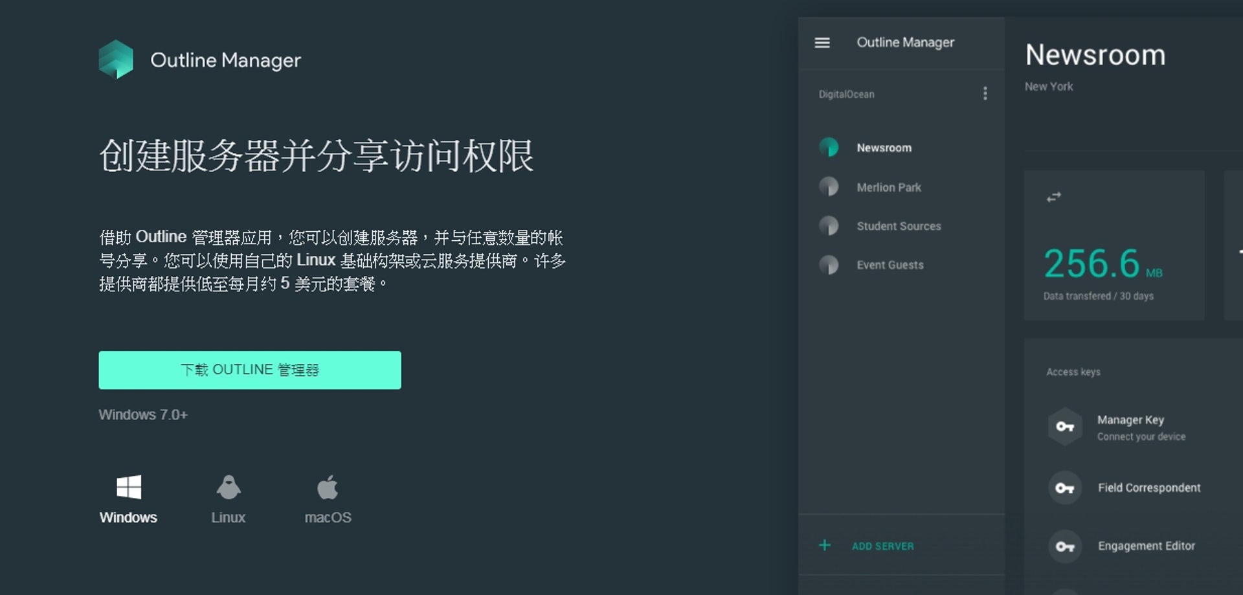The width and height of the screenshot is (1243, 595).
Task: Select the Windows platform icon
Action: (129, 488)
